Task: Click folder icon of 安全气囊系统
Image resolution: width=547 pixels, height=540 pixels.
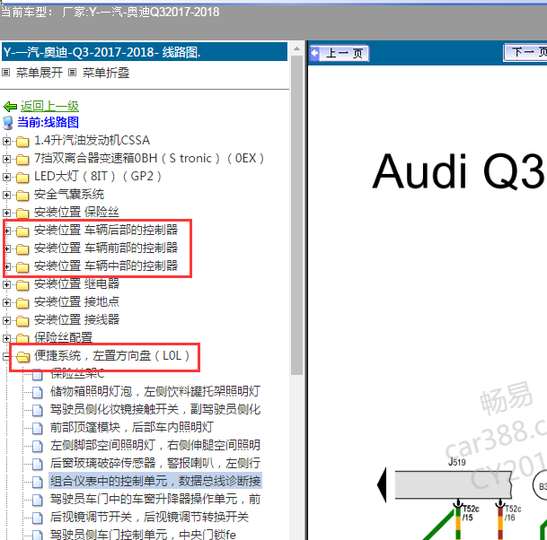Action: tap(22, 196)
